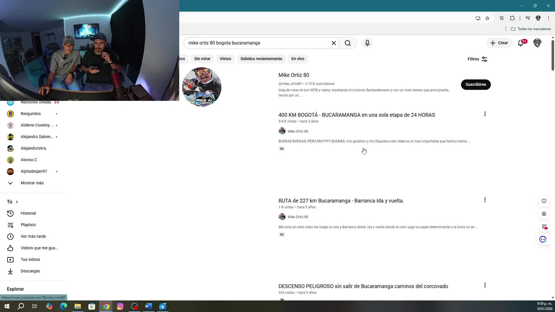Click the book icon in the floating side panel

[x=544, y=201]
